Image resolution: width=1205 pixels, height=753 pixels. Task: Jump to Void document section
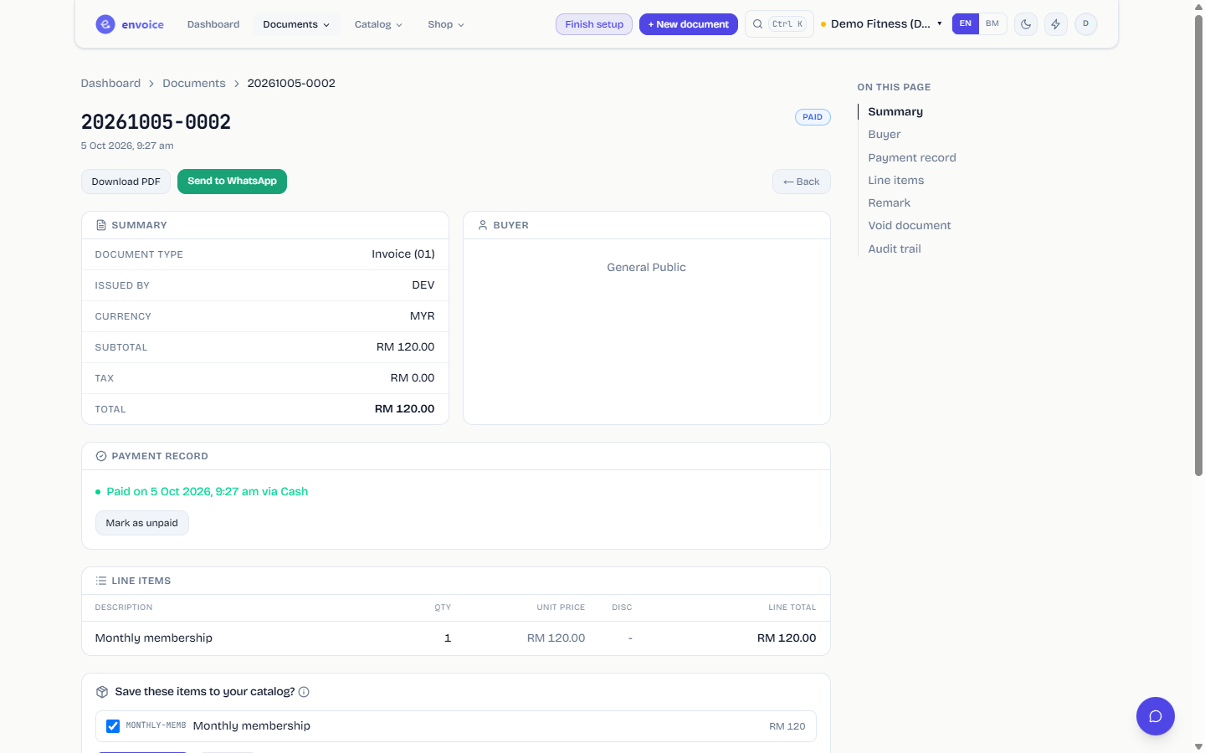(910, 225)
